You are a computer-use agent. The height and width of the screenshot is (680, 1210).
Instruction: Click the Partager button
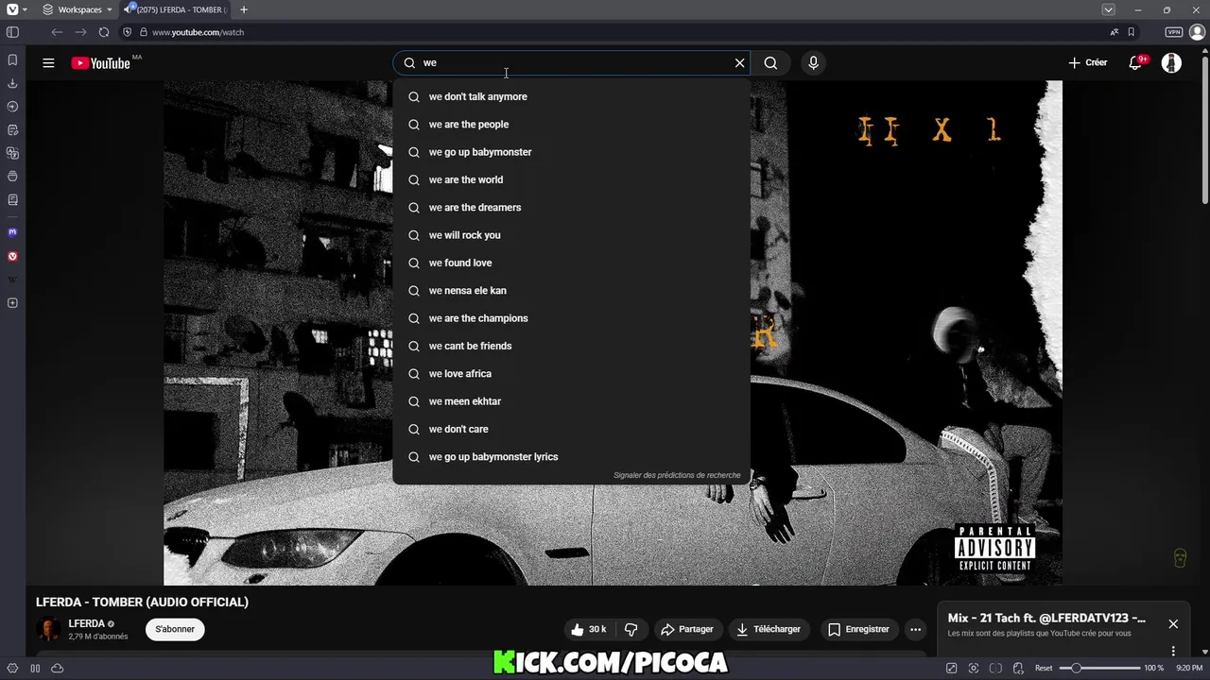(x=687, y=629)
